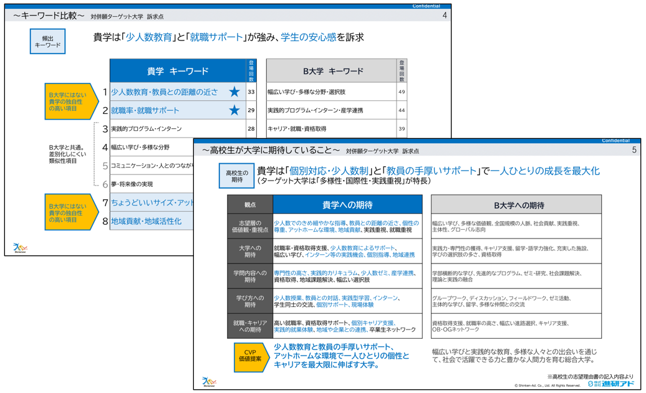The image size is (646, 393).
Task: Click the star icon beside 就職率・就職サポート
Action: (x=234, y=111)
